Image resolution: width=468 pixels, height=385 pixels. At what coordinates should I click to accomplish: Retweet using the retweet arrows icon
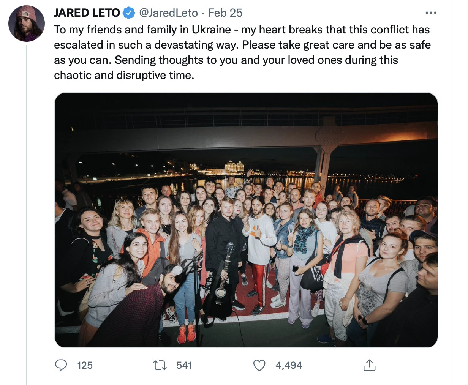[x=160, y=365]
